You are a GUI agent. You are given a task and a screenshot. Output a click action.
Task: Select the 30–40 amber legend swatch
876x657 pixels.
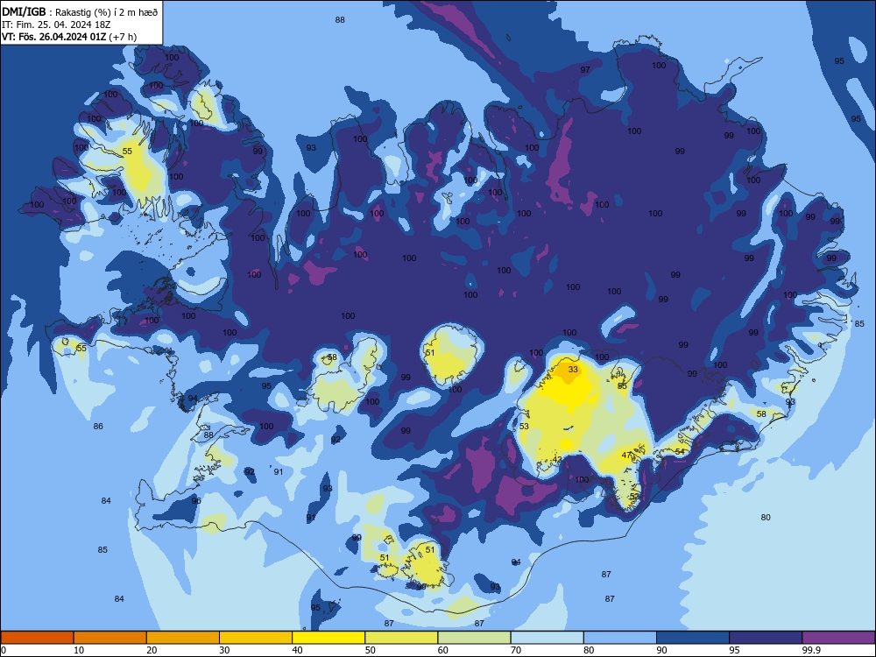pos(256,638)
